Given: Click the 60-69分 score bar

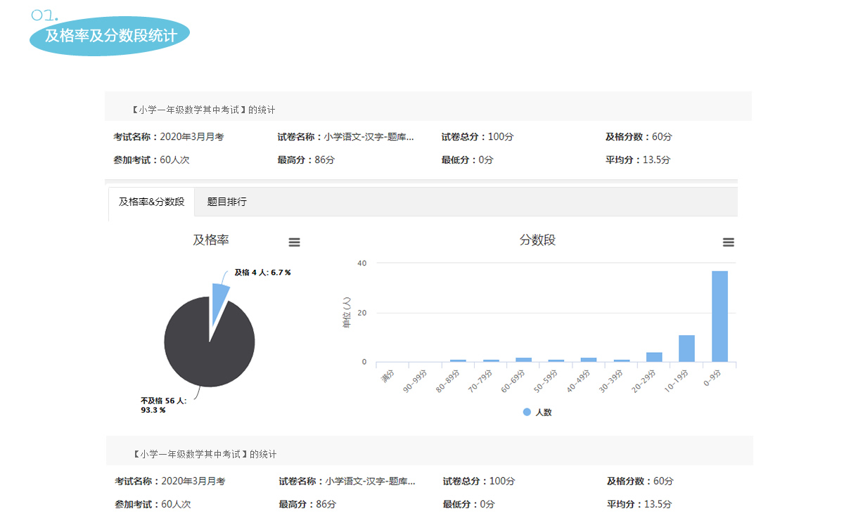Looking at the screenshot, I should point(523,360).
